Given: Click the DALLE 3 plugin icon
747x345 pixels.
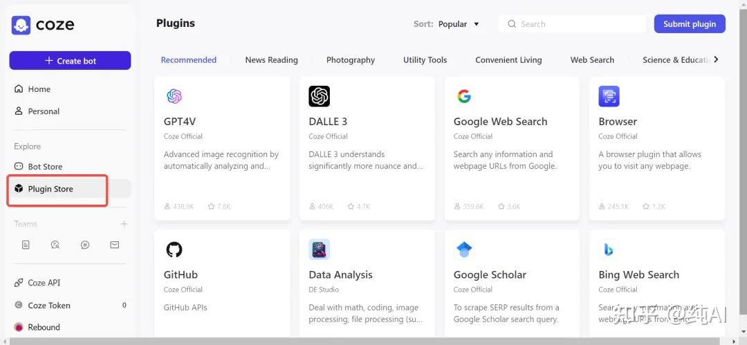Looking at the screenshot, I should click(319, 97).
